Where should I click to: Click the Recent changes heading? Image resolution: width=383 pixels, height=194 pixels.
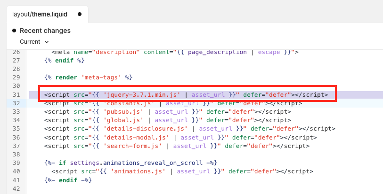pos(45,31)
